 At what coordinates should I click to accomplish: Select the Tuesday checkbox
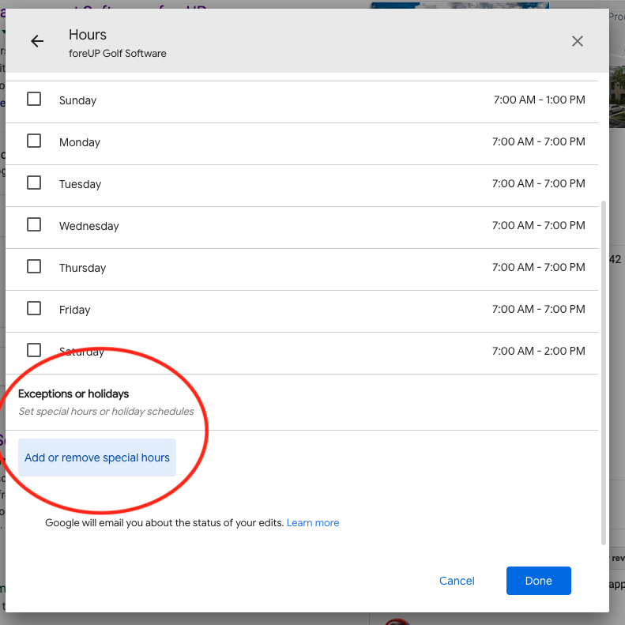(x=34, y=183)
